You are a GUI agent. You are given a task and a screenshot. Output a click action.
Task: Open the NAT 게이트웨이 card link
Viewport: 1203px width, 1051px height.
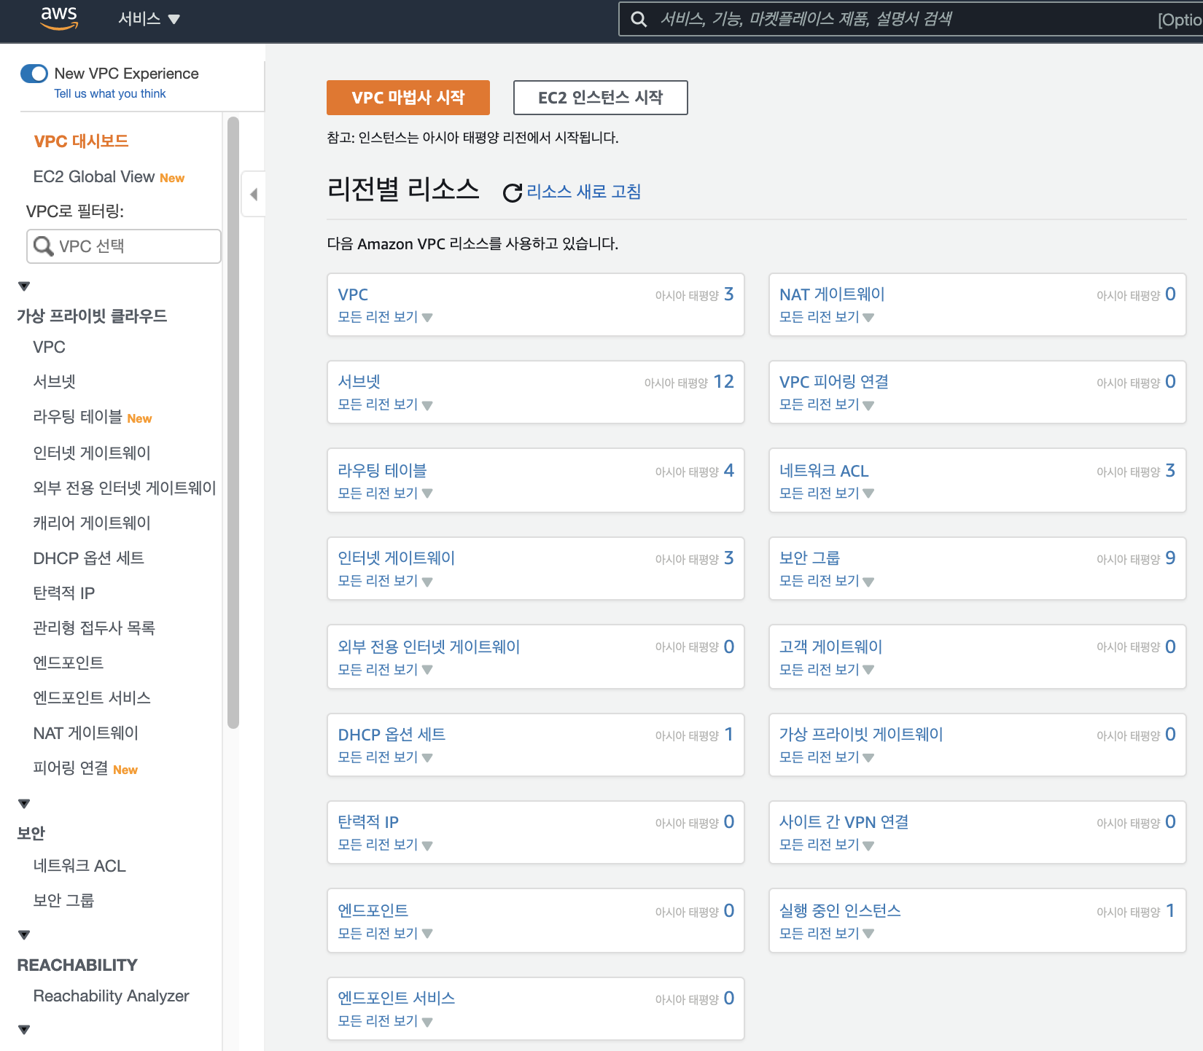pos(832,294)
